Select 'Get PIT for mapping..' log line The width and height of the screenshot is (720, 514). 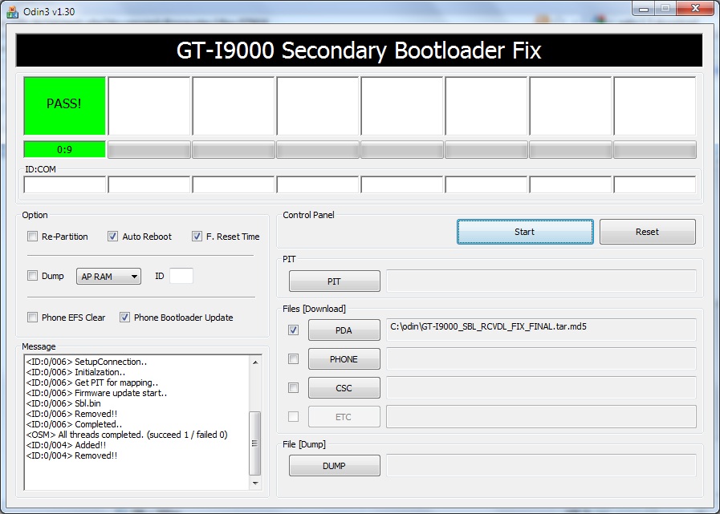coord(92,382)
